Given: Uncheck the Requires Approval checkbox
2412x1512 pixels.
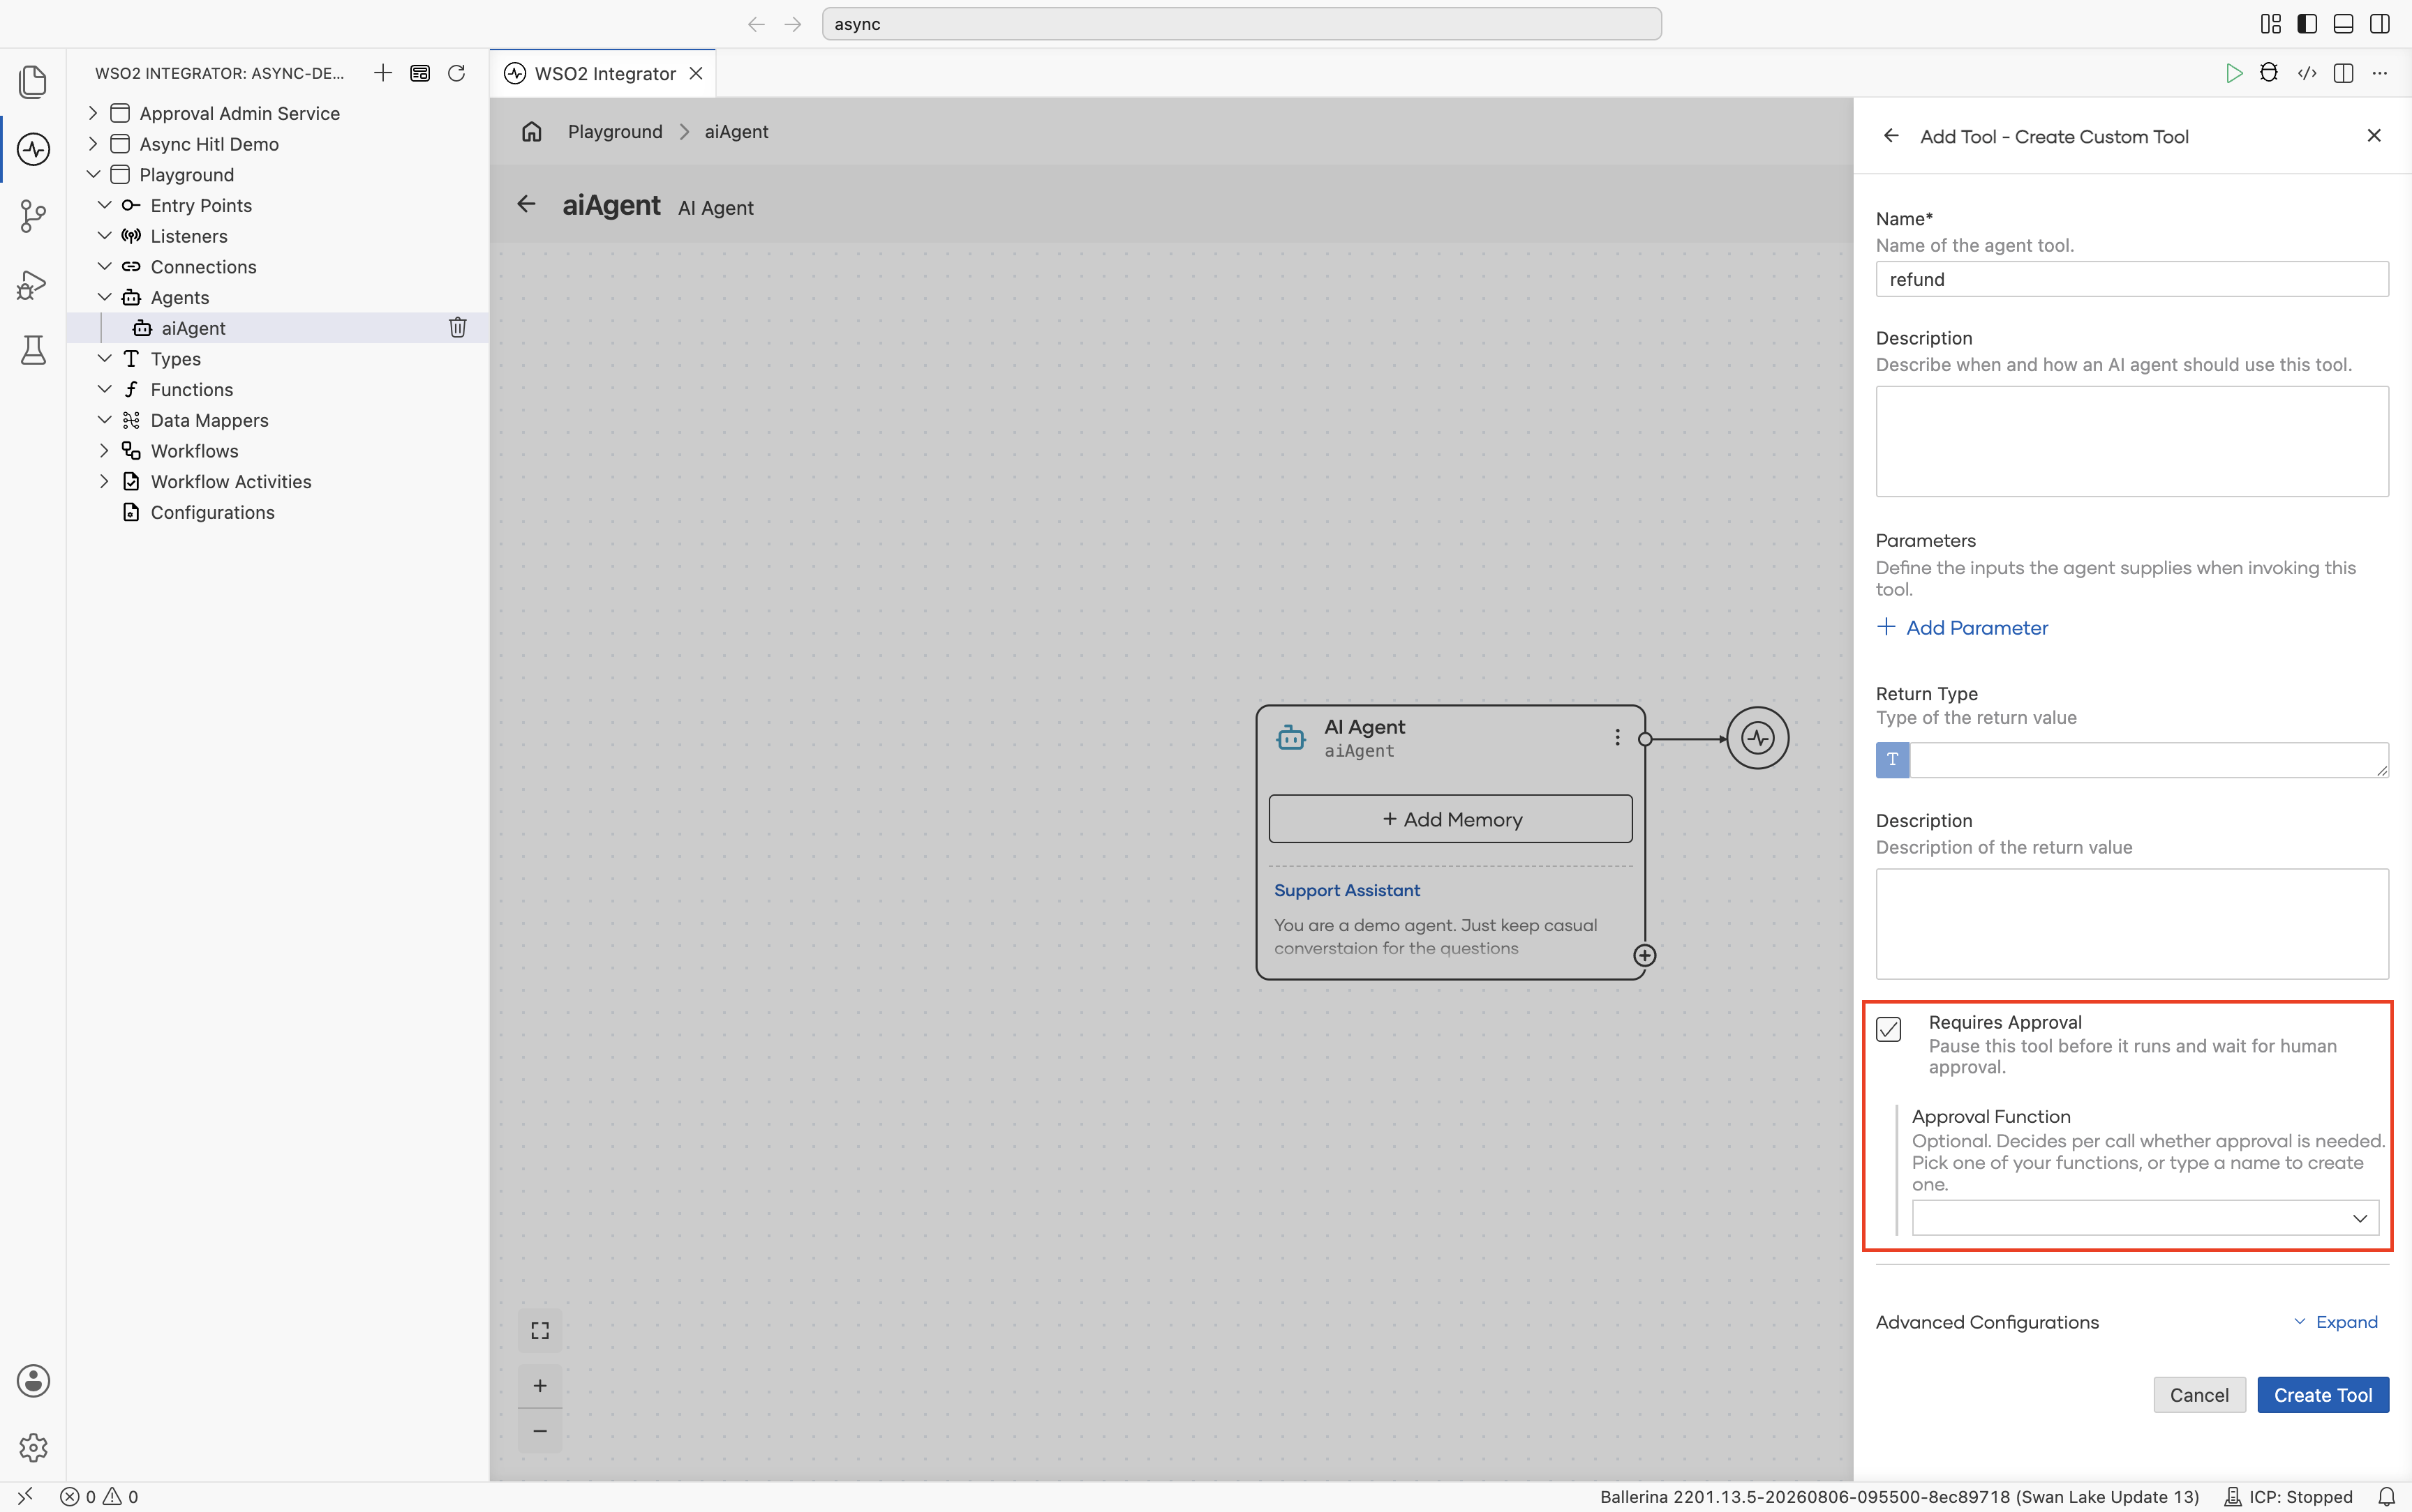Looking at the screenshot, I should click(x=1889, y=1029).
